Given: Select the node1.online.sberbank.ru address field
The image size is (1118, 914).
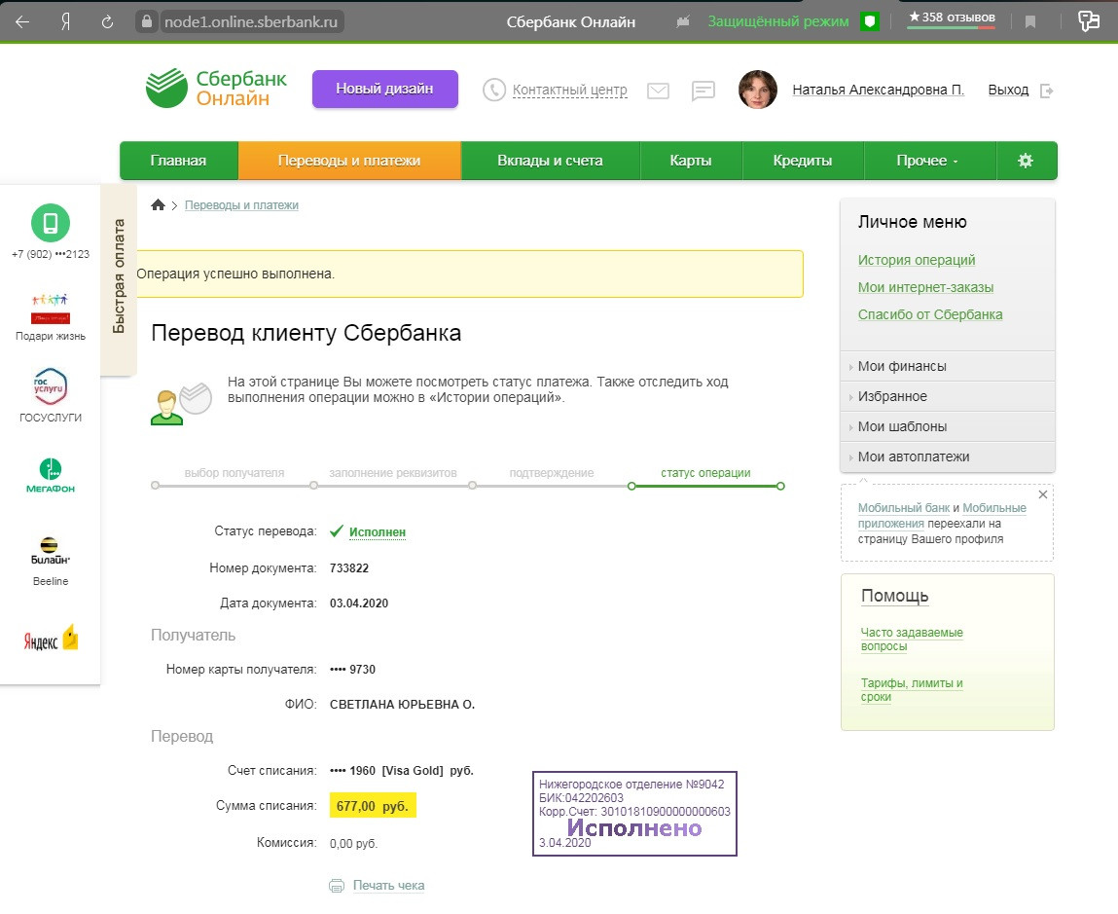Looking at the screenshot, I should click(x=251, y=22).
